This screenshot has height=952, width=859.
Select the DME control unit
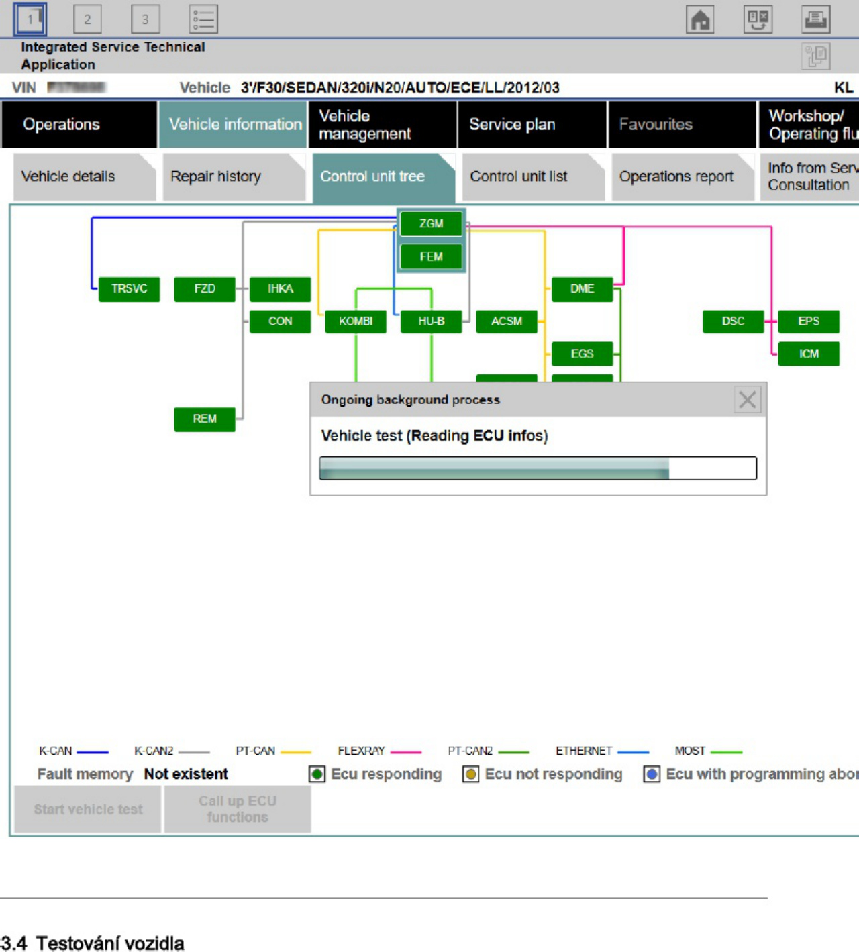(x=582, y=289)
